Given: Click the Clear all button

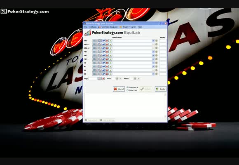Looking at the screenshot, I should [x=119, y=89].
